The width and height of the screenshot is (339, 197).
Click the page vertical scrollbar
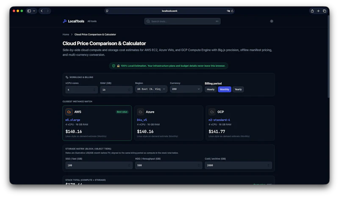tap(328, 57)
